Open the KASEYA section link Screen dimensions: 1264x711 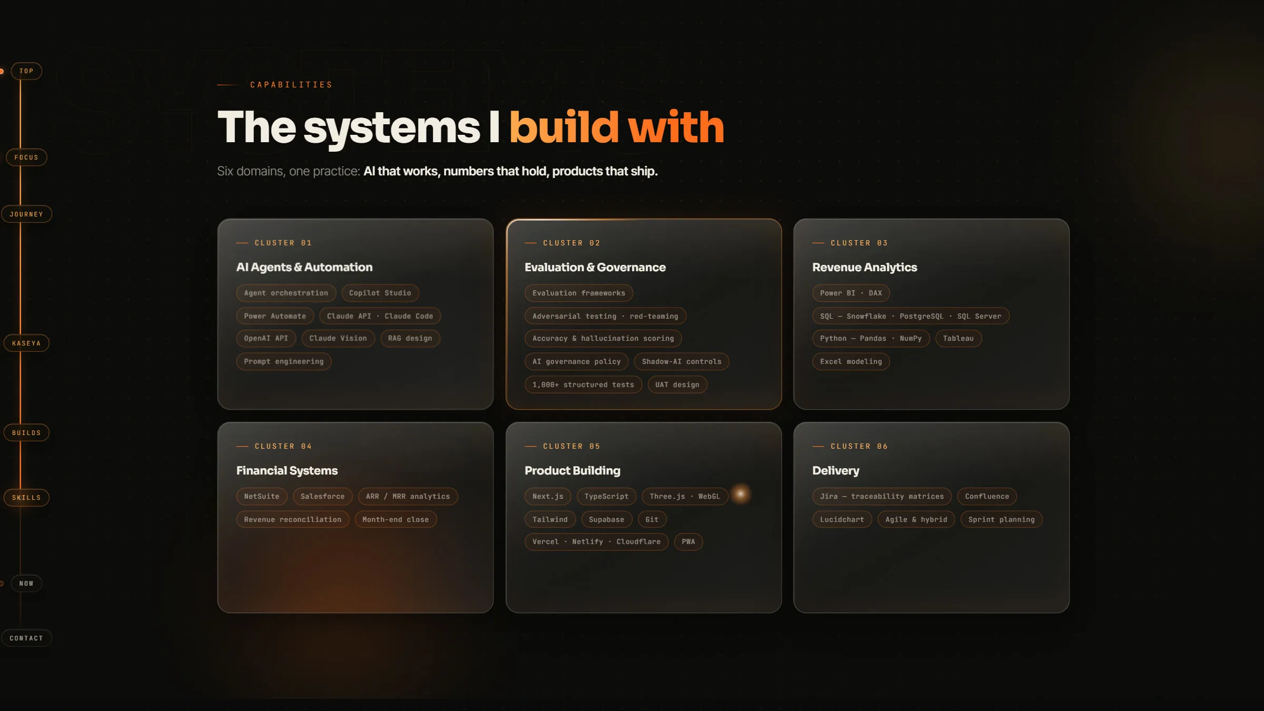[26, 343]
